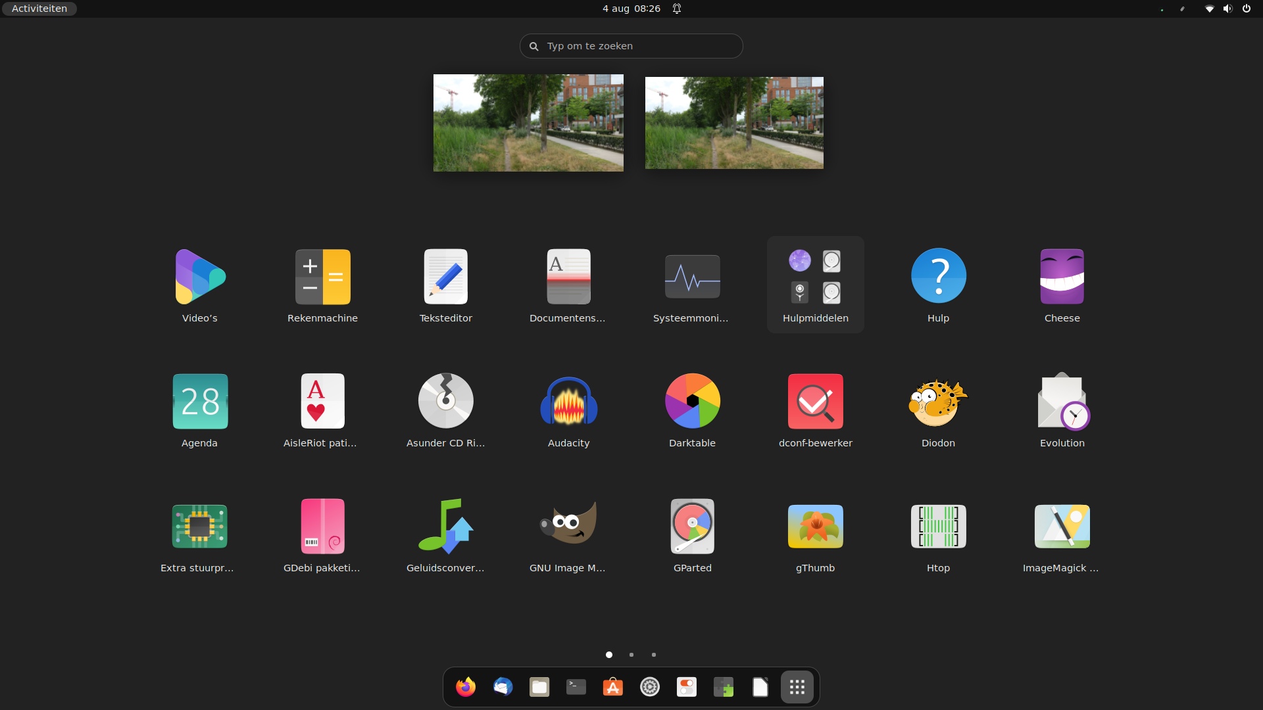The width and height of the screenshot is (1263, 710).
Task: Open Extra stuurprogramma's app
Action: 200,527
